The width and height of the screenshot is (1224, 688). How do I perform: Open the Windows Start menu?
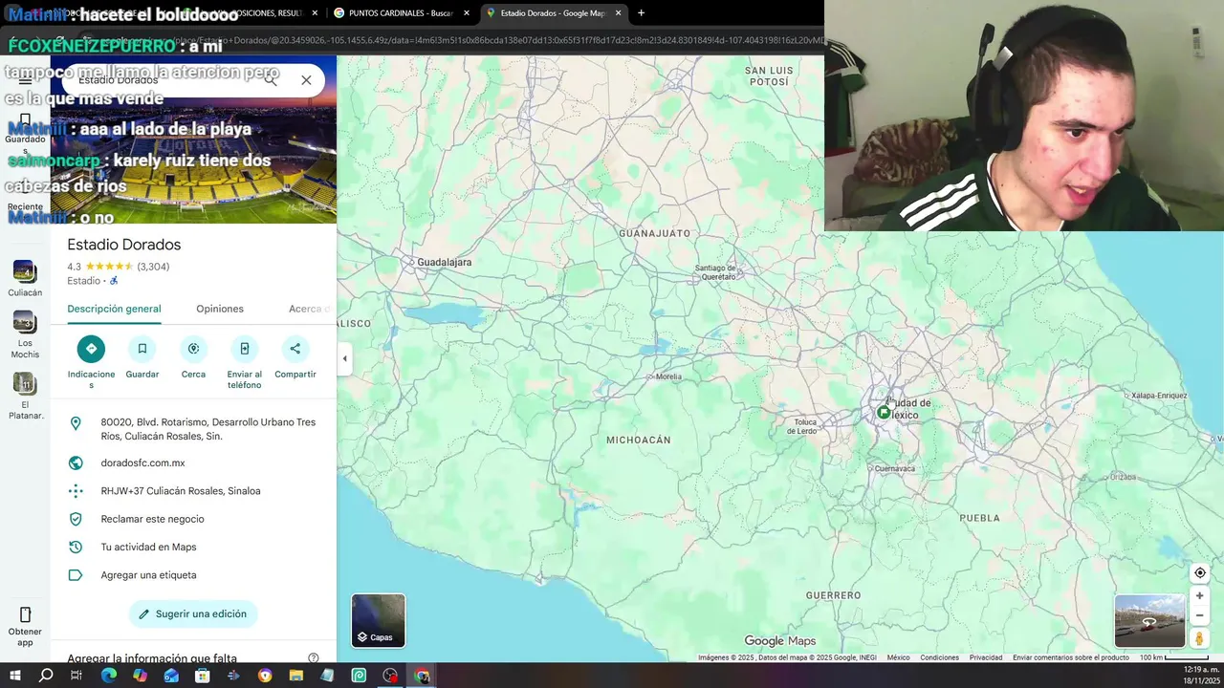point(15,676)
